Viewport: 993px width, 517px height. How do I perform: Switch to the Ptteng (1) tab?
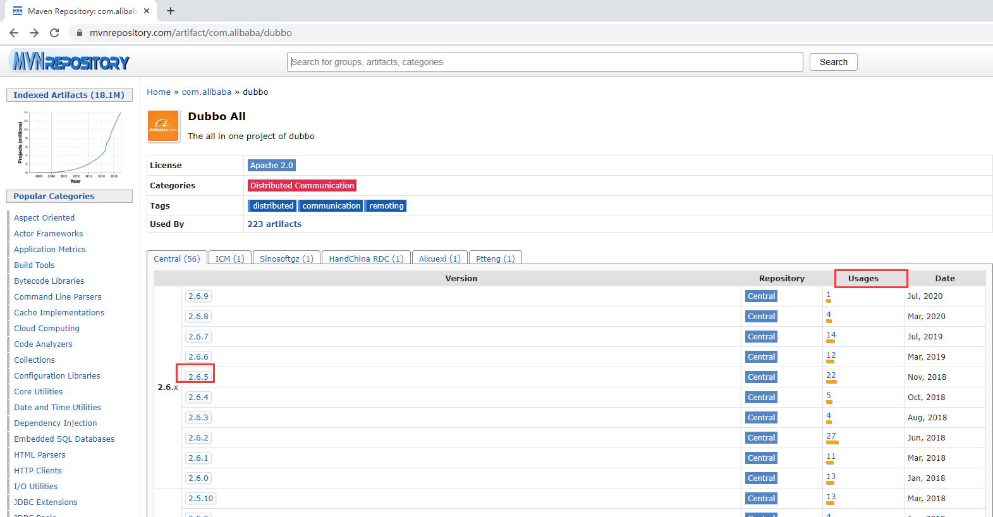click(x=496, y=258)
